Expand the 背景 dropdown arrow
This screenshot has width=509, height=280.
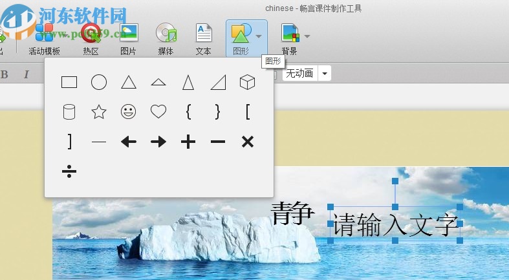point(307,36)
